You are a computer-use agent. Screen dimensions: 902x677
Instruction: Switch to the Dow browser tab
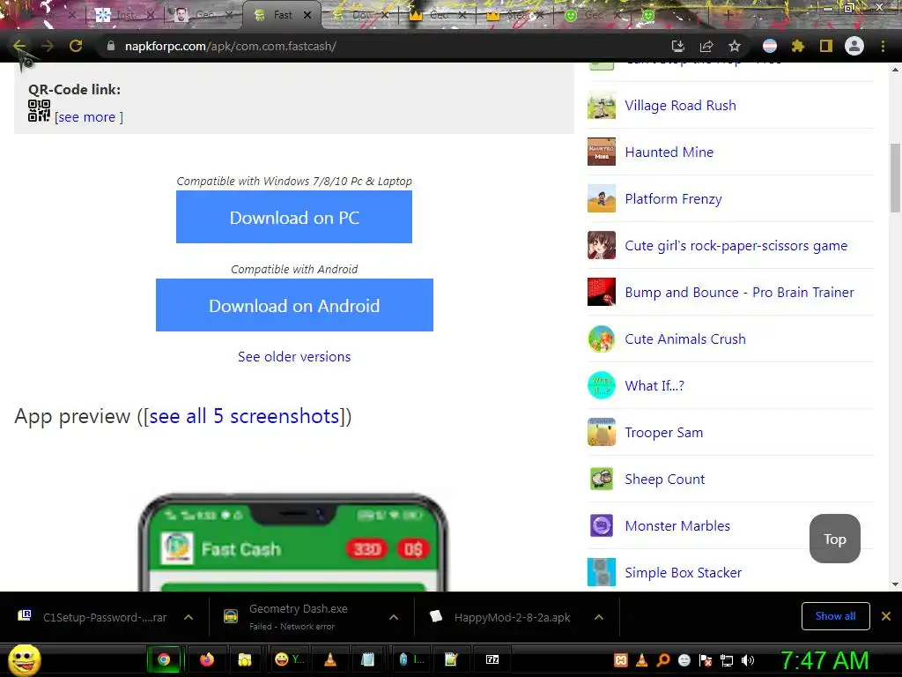(x=361, y=15)
